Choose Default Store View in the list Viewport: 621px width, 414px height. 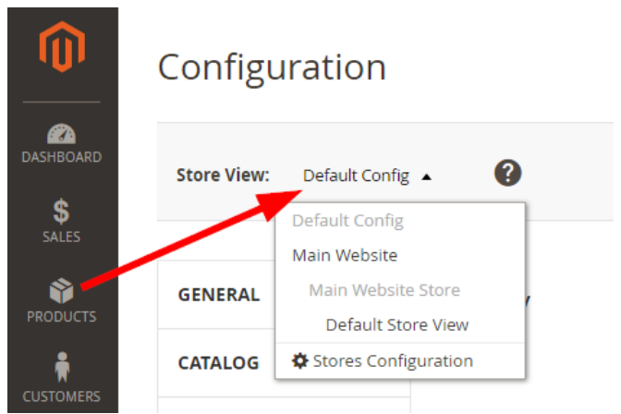coord(396,325)
